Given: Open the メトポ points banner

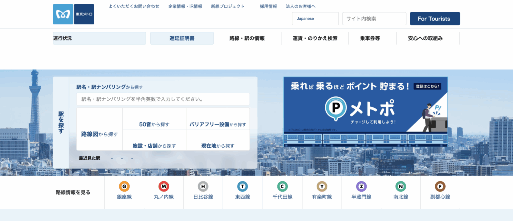Looking at the screenshot, I should [365, 111].
